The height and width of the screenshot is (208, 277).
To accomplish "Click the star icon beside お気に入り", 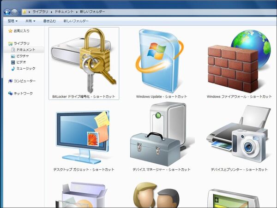I will coord(10,31).
